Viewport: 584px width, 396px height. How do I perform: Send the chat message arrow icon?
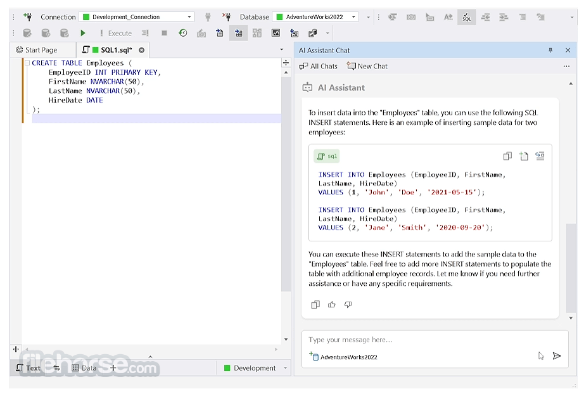pos(556,356)
